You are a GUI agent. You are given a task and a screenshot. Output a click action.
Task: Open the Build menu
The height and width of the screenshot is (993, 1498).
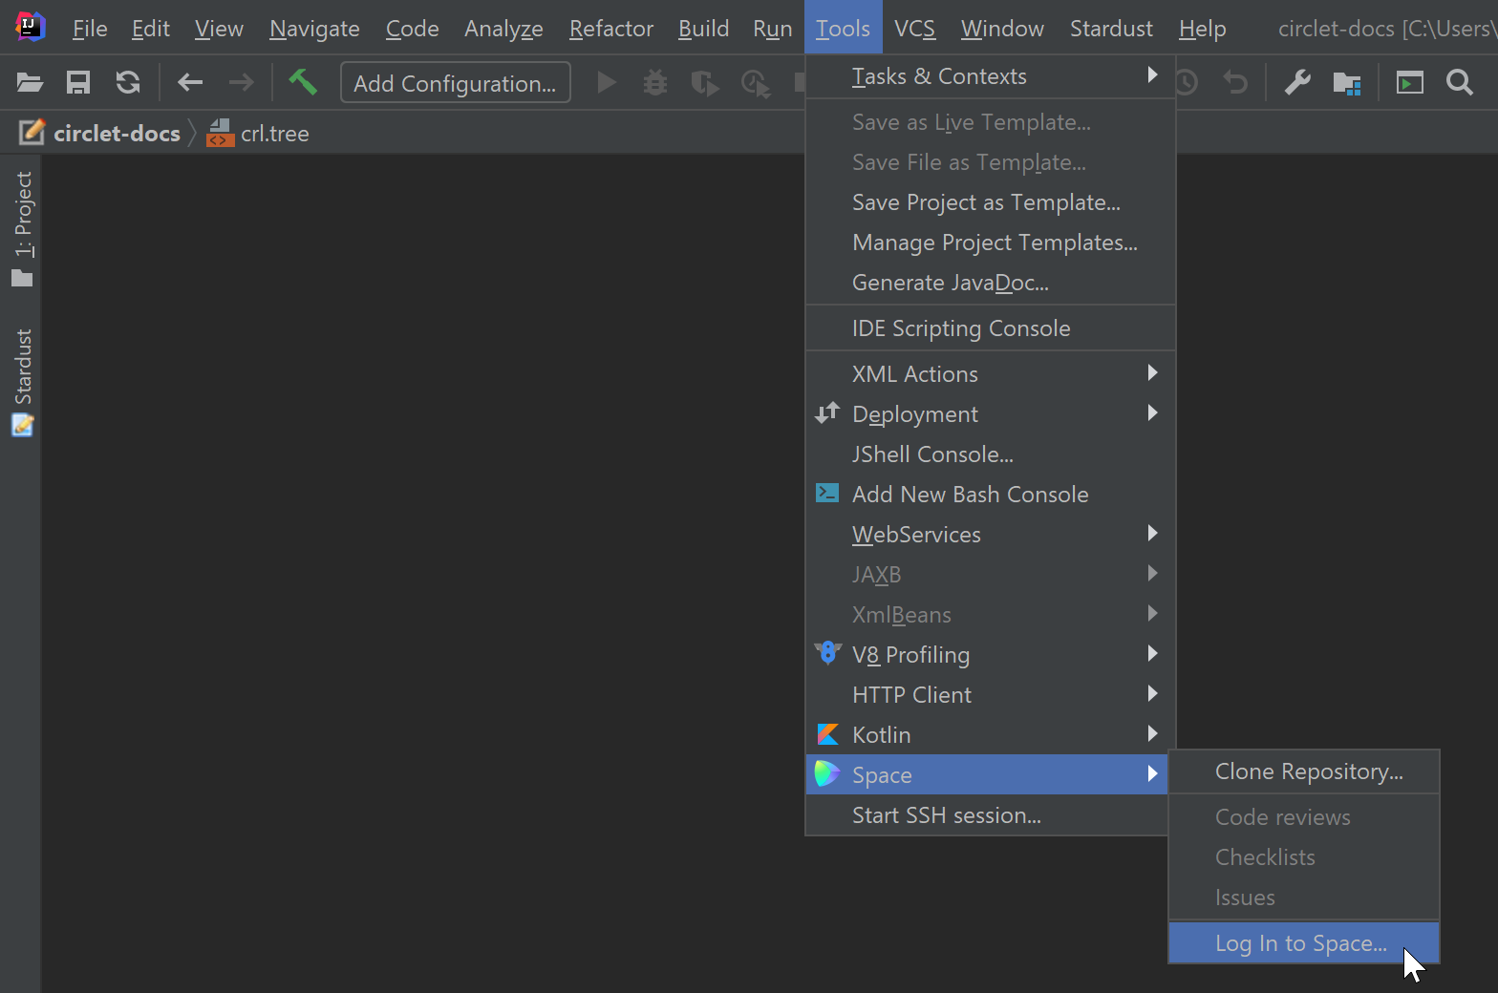pos(703,29)
